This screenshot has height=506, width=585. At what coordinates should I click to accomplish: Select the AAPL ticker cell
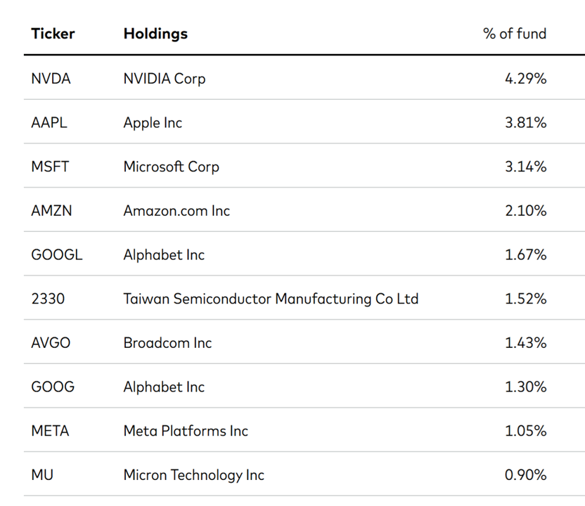coord(49,123)
